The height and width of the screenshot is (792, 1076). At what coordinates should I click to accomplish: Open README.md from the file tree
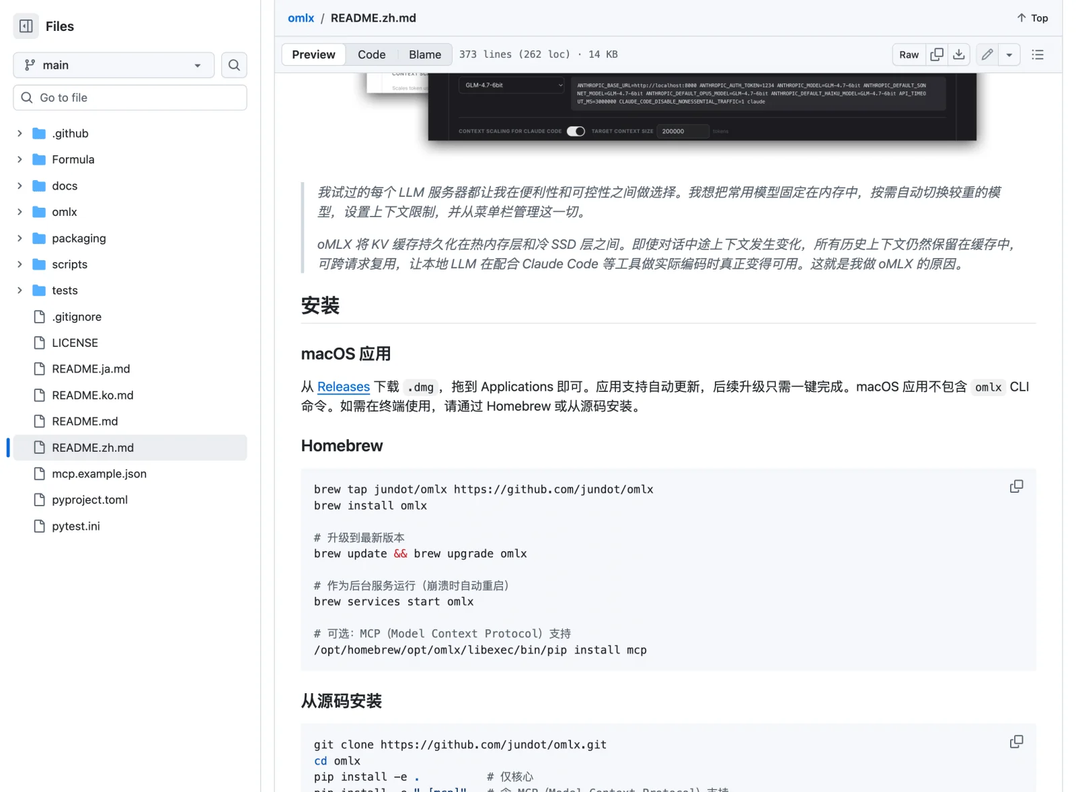click(x=85, y=421)
